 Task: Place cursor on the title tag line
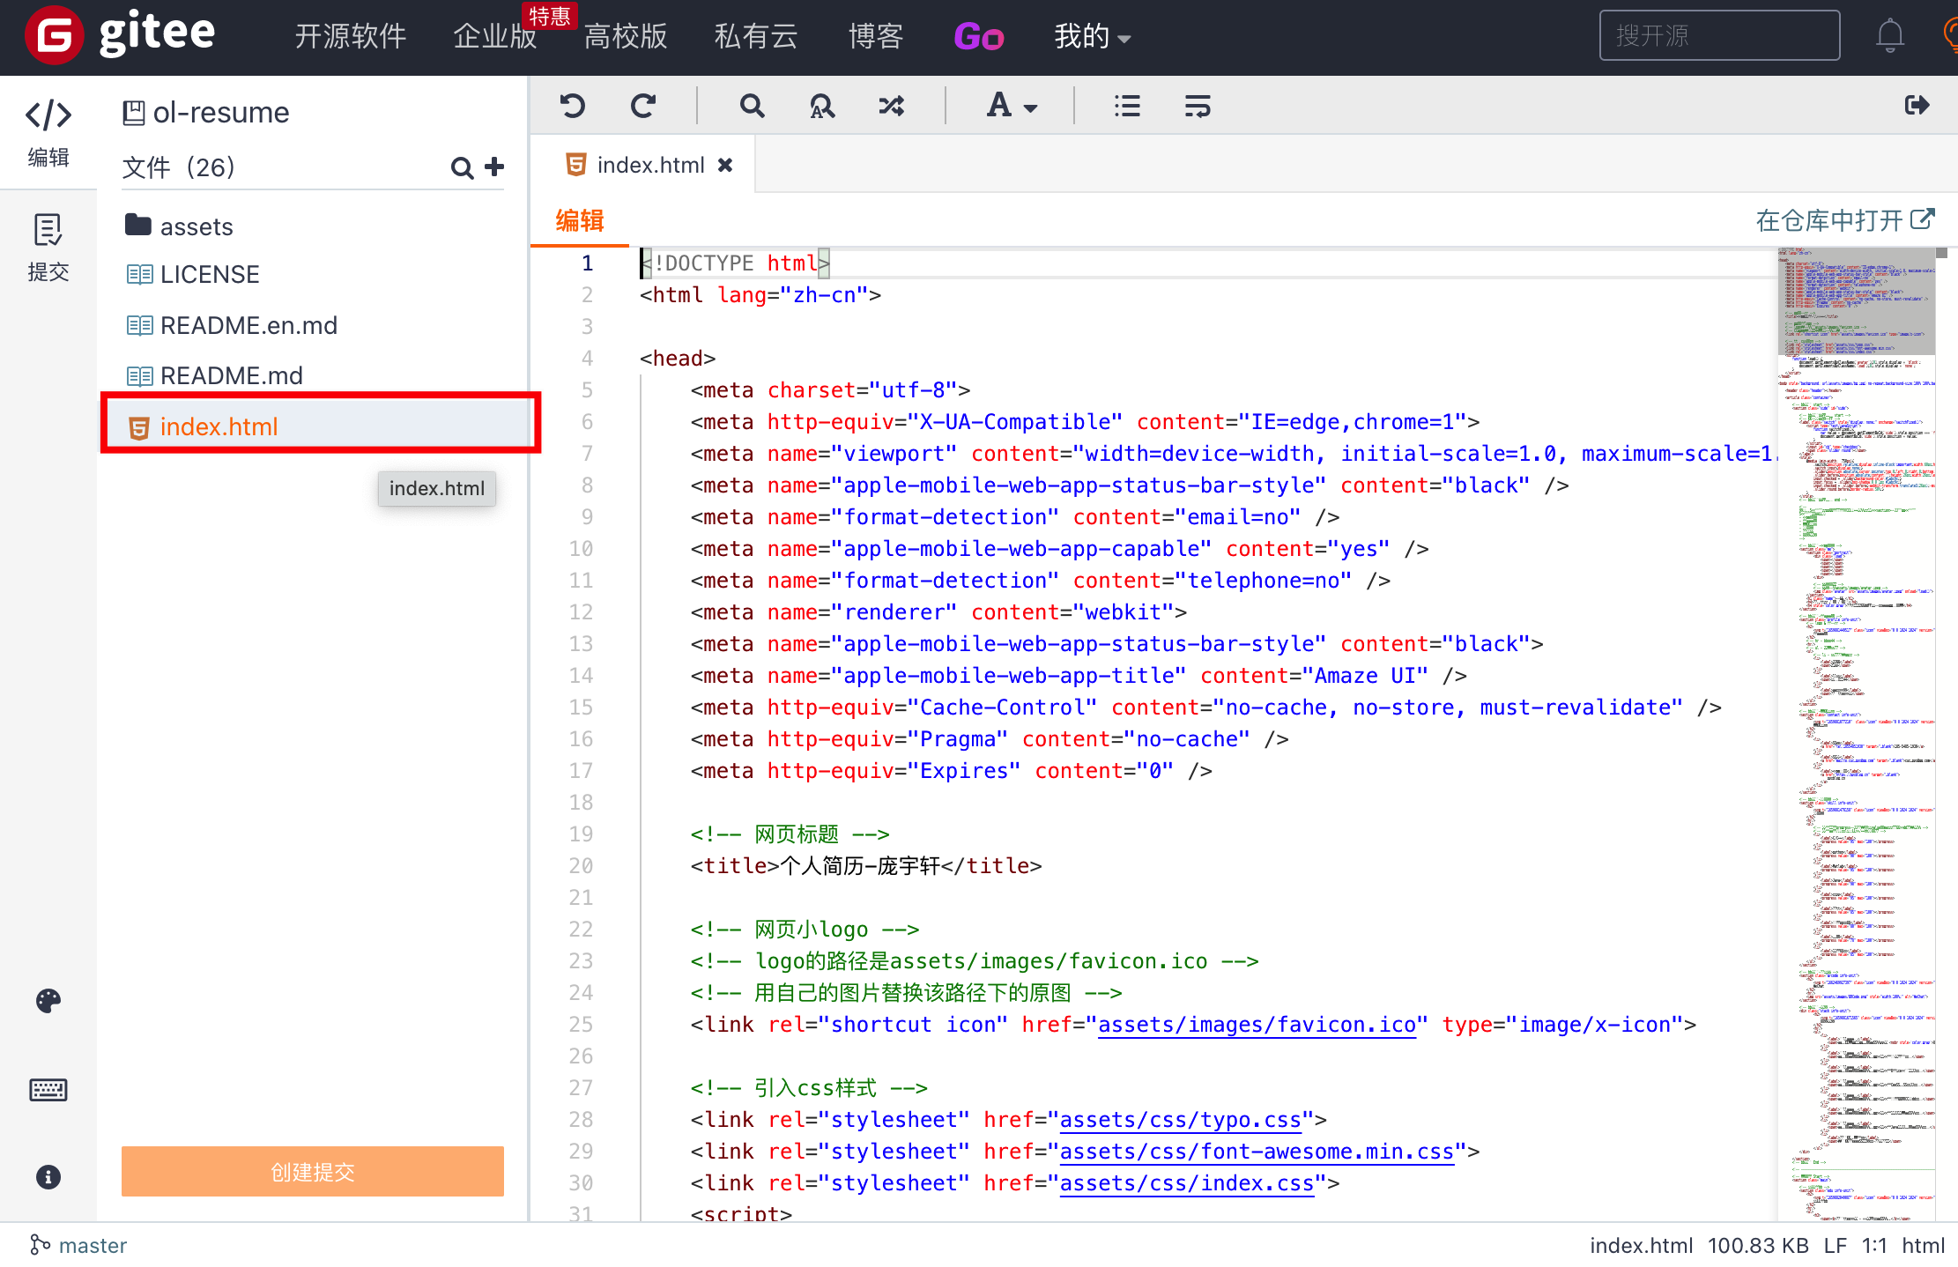pos(865,866)
